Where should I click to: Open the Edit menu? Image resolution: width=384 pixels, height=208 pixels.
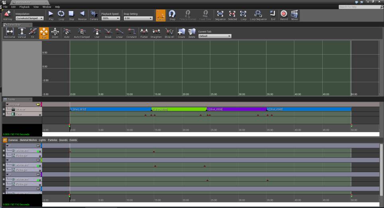[13, 7]
